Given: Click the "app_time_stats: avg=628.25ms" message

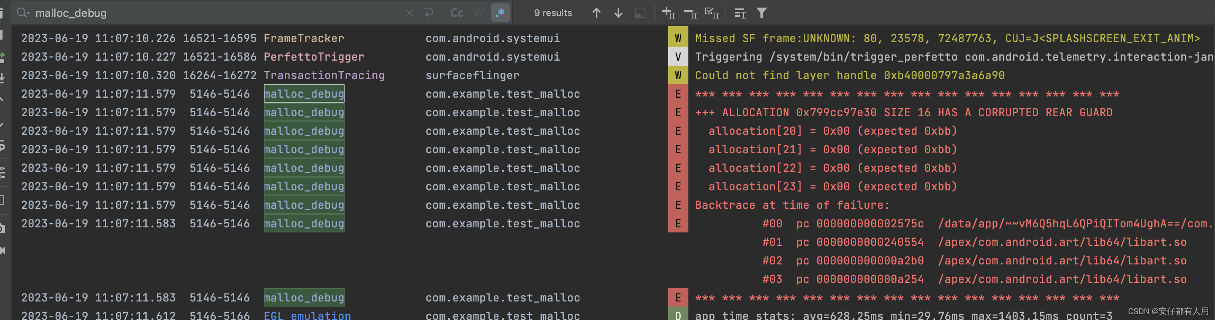Looking at the screenshot, I should (903, 315).
